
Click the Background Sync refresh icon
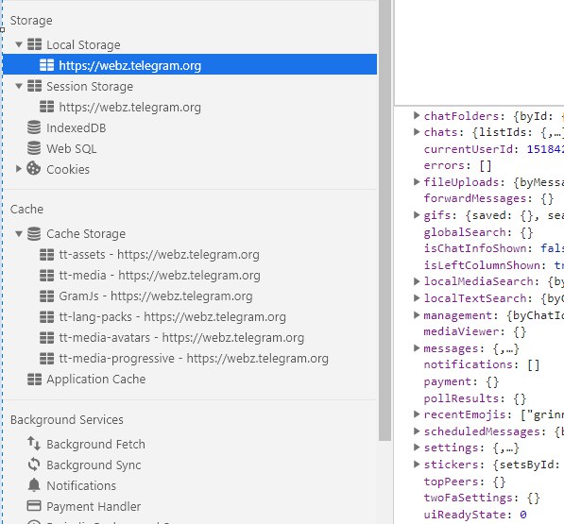click(x=34, y=465)
